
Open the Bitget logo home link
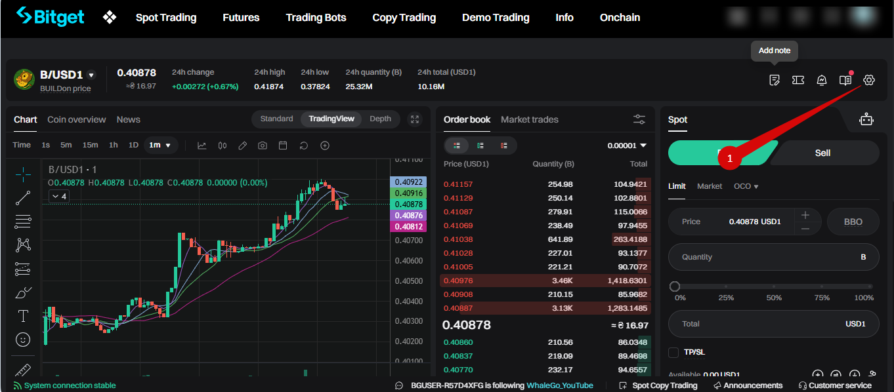tap(50, 17)
